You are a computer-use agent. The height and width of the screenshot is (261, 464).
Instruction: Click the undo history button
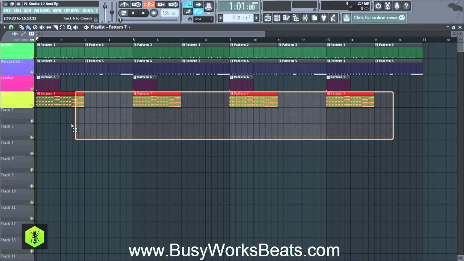378,6
